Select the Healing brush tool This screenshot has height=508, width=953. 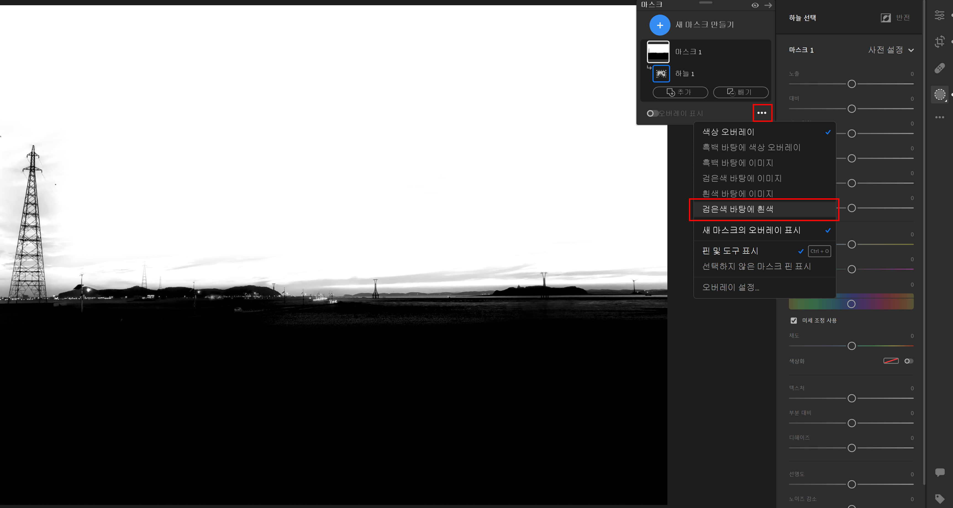click(940, 68)
